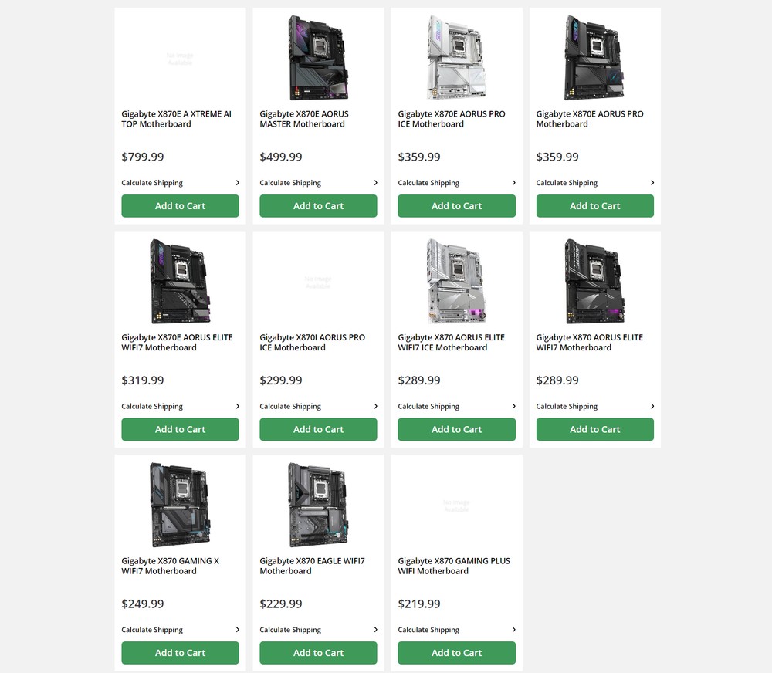Open the X870 GAMING X WIFI7 product photo

point(180,505)
